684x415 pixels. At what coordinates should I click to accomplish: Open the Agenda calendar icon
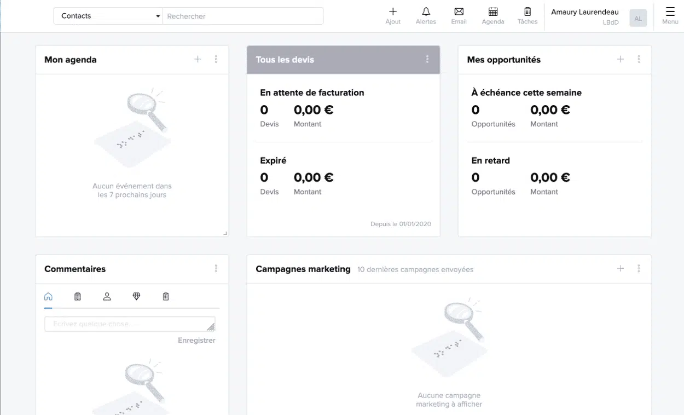[493, 15]
